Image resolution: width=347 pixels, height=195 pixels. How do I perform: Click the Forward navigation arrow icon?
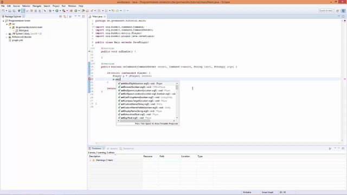pos(124,11)
